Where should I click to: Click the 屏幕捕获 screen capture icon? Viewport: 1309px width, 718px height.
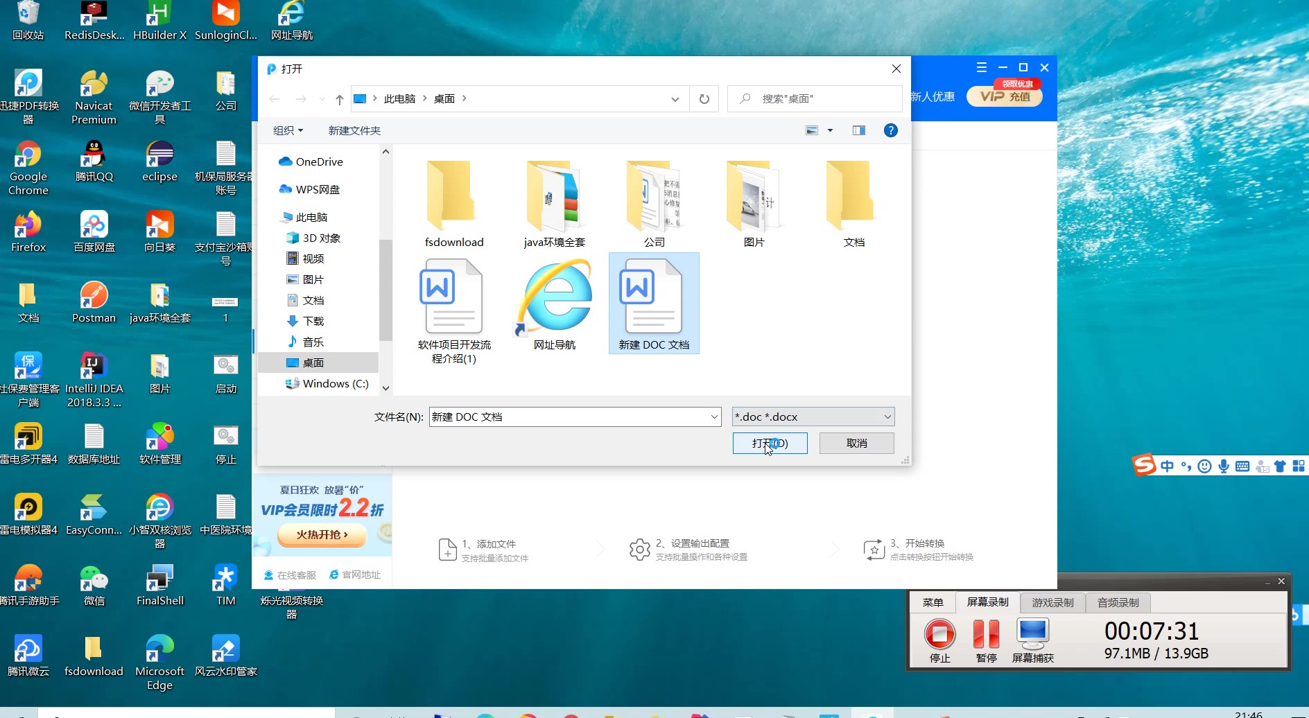[1033, 640]
